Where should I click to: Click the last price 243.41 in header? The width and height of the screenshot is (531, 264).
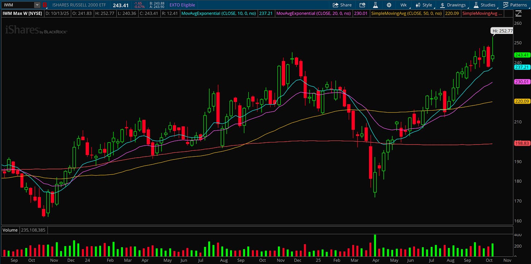click(121, 5)
